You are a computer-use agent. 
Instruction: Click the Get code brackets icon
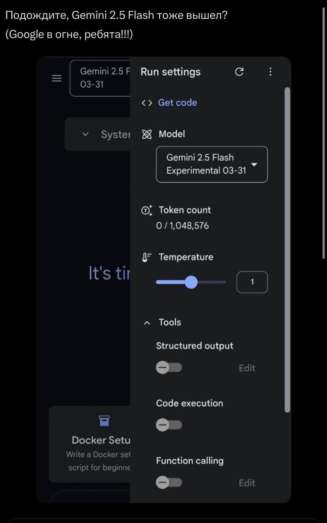coord(147,103)
